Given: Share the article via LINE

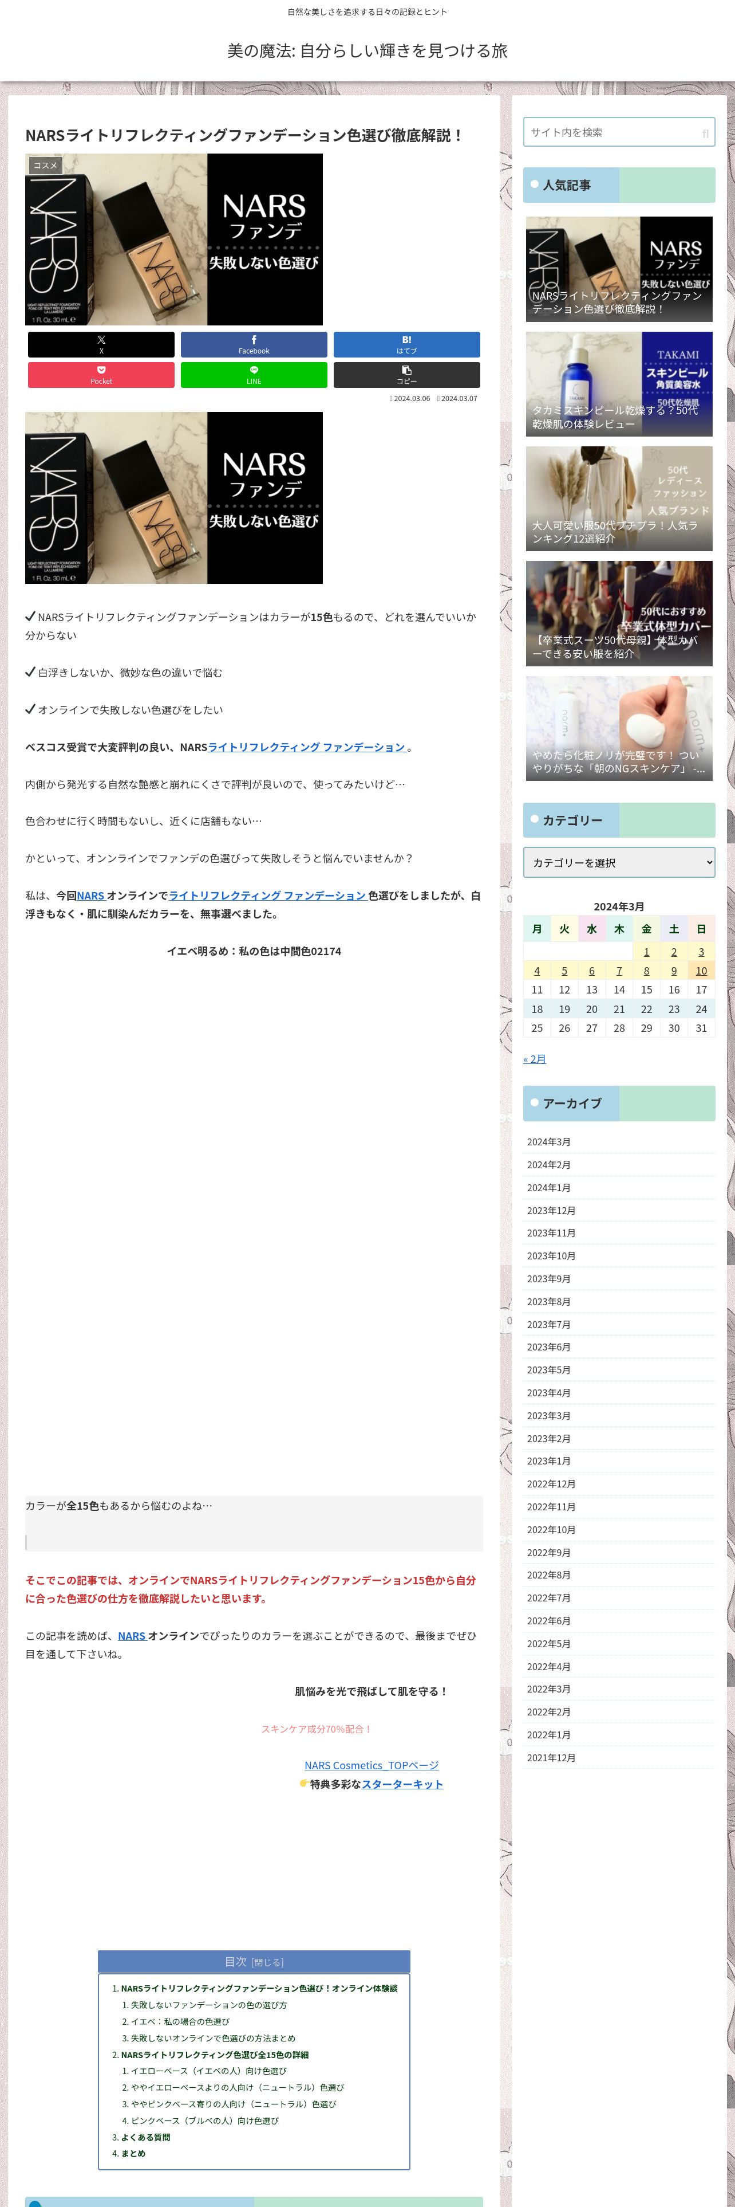Looking at the screenshot, I should pyautogui.click(x=253, y=375).
